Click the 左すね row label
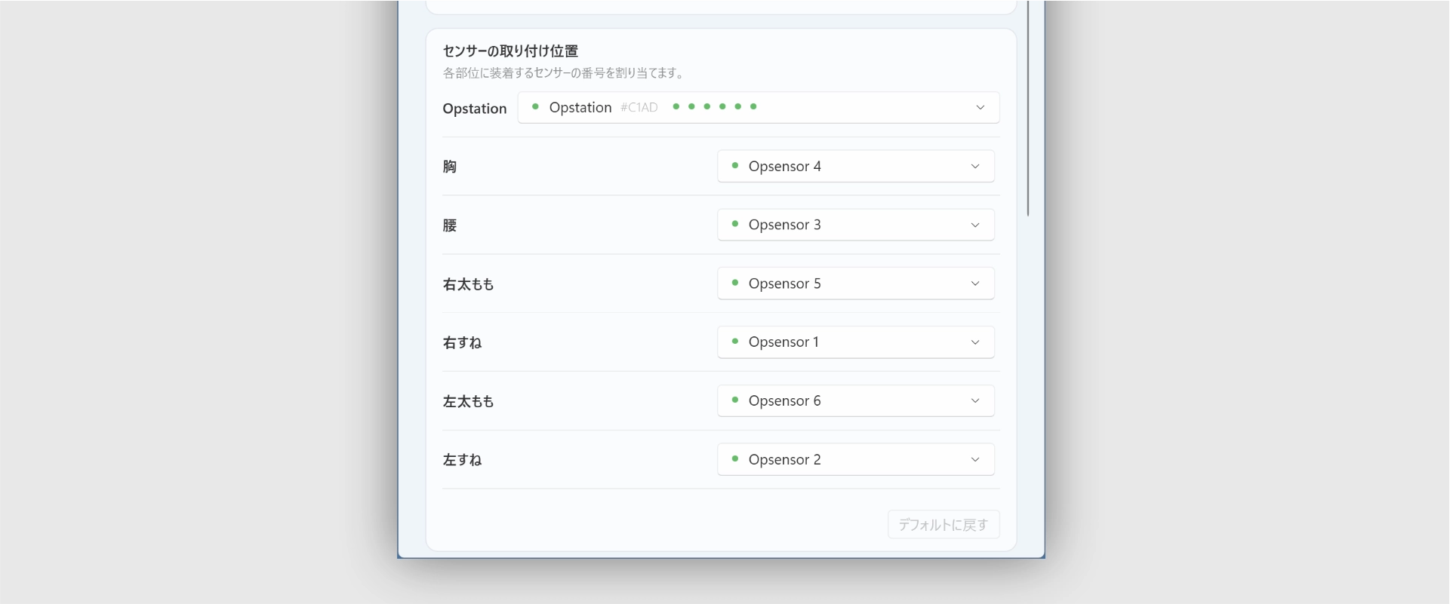This screenshot has width=1450, height=604. (x=462, y=460)
